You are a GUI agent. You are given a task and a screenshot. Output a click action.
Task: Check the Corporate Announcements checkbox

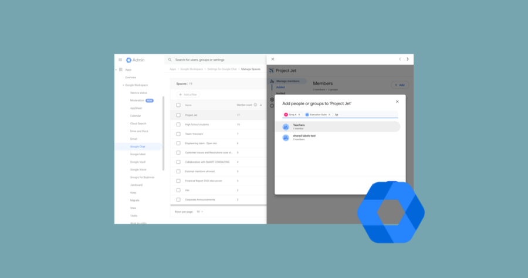[x=178, y=200]
